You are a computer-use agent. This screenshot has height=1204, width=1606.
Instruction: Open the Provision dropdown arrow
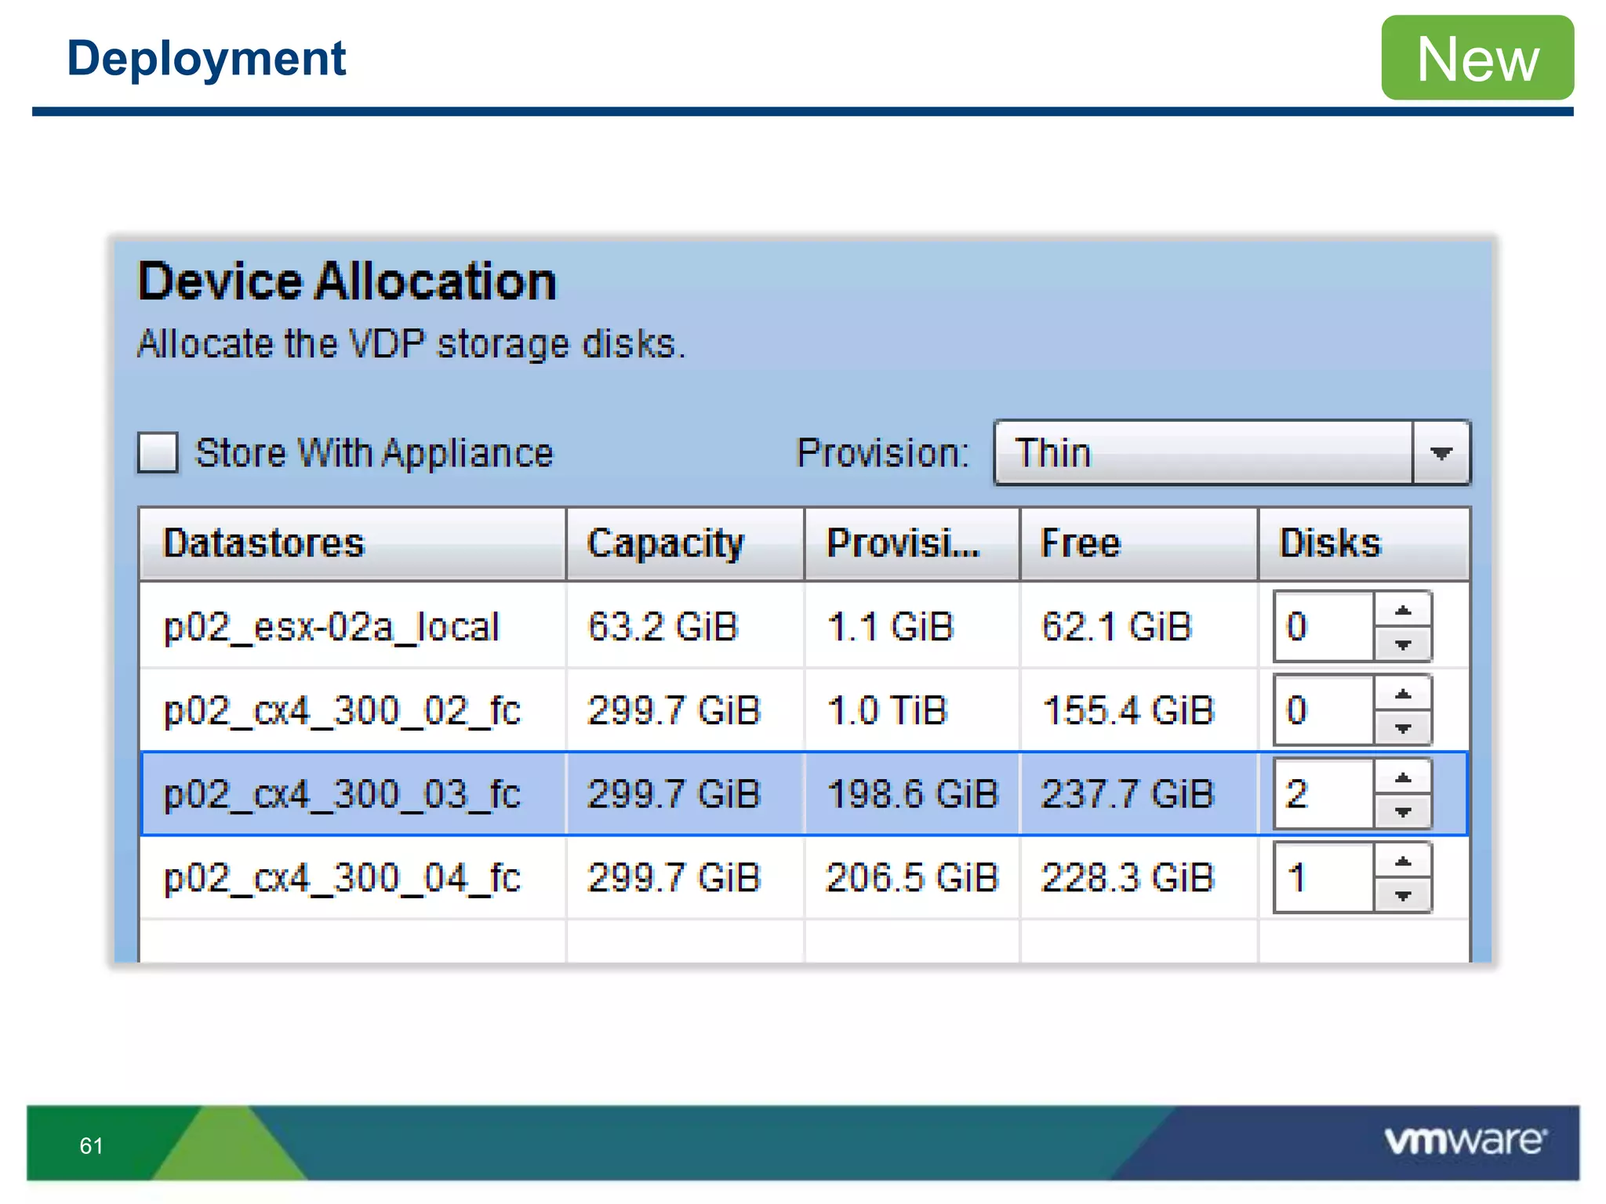(1441, 453)
